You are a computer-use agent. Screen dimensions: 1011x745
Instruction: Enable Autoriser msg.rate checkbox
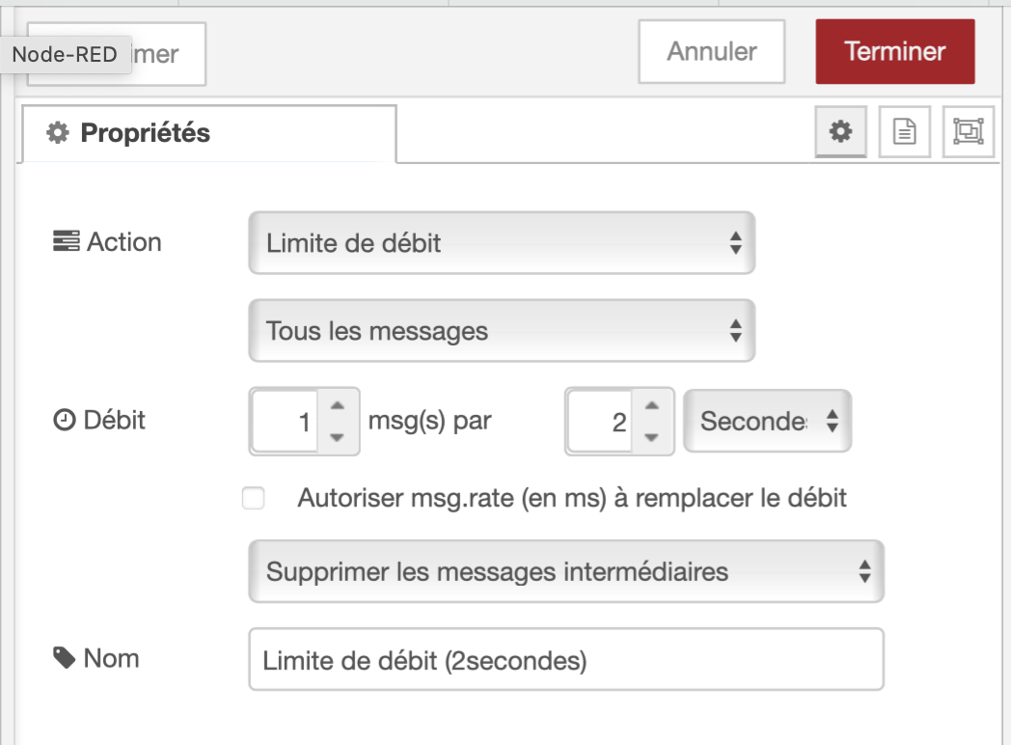click(254, 499)
